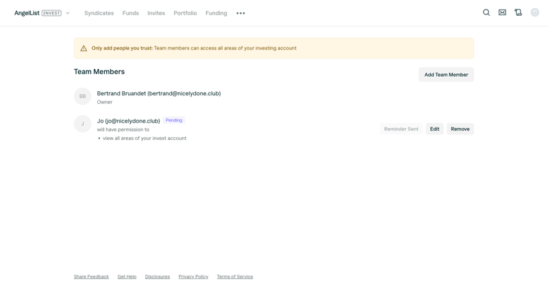Click the warning triangle icon in banner
548x303 pixels.
click(x=84, y=48)
